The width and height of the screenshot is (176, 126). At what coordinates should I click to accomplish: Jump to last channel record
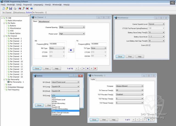coord(88,68)
